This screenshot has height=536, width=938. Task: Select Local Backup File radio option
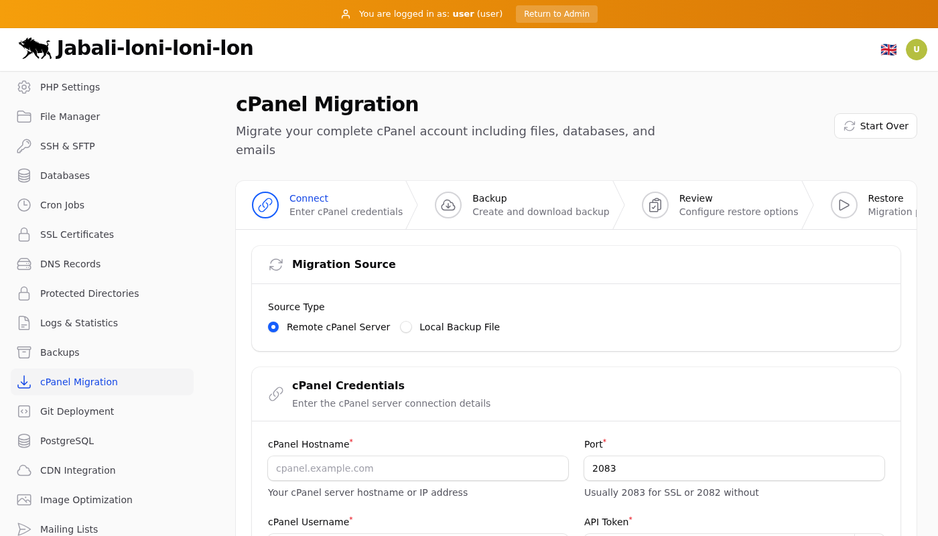coord(406,327)
